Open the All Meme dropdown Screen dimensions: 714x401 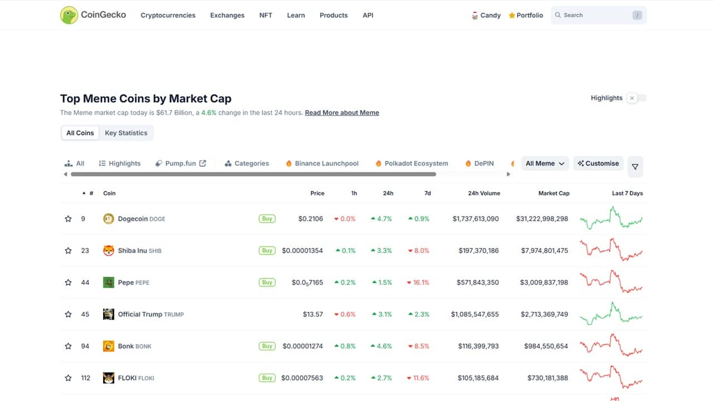pos(545,163)
